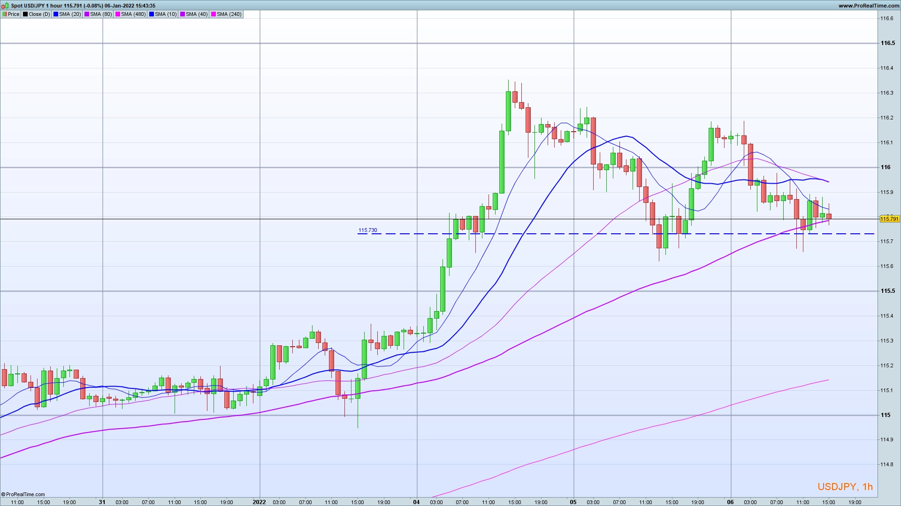Click the 04 date marker on time axis
Screen dimensions: 901x506
click(416, 502)
